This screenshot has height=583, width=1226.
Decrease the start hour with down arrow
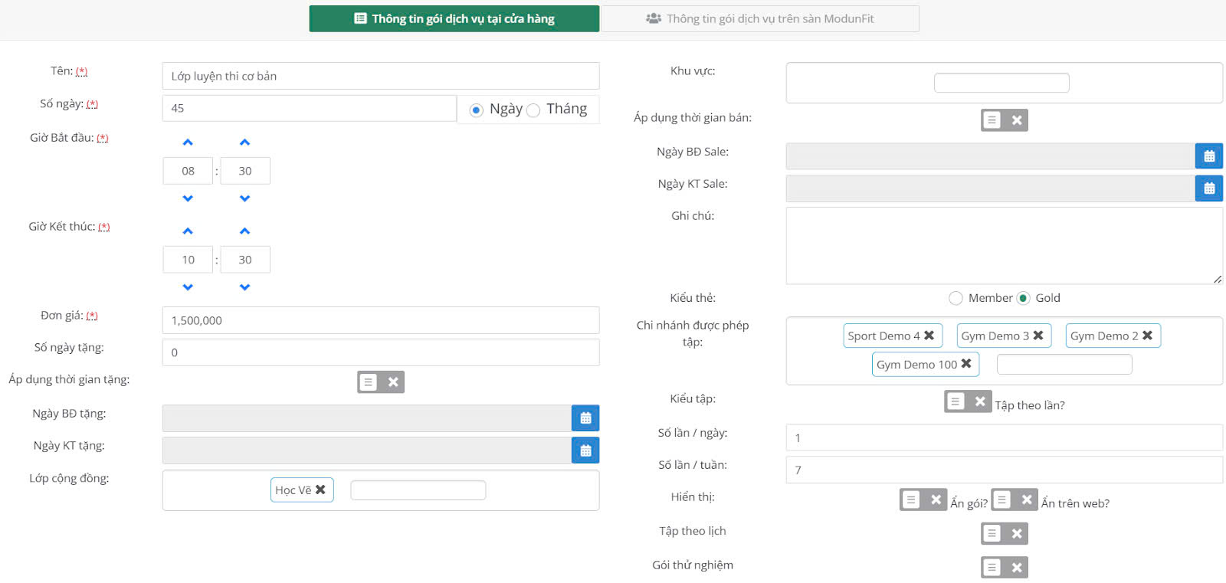188,198
